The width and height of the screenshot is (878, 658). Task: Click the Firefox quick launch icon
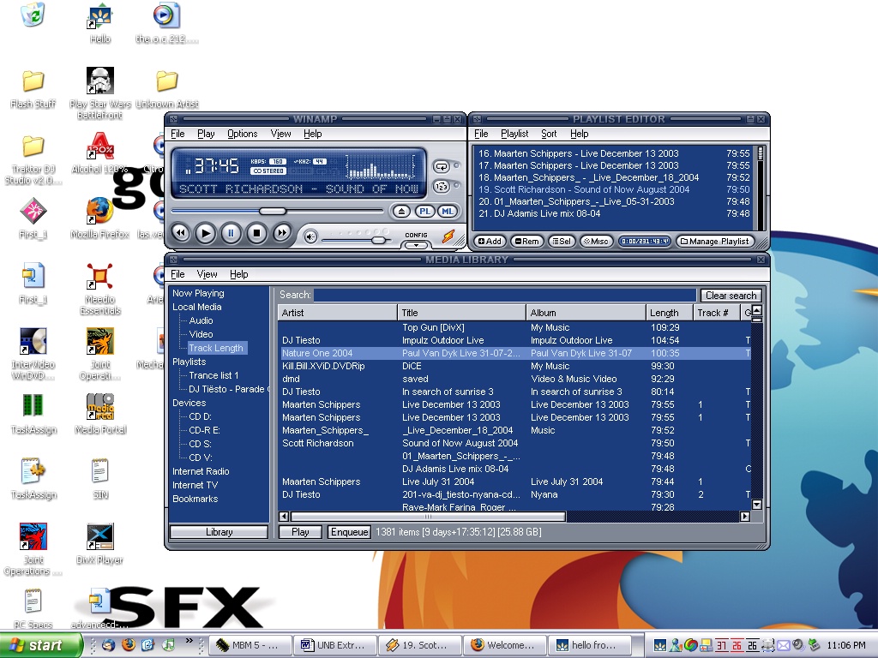[x=129, y=644]
